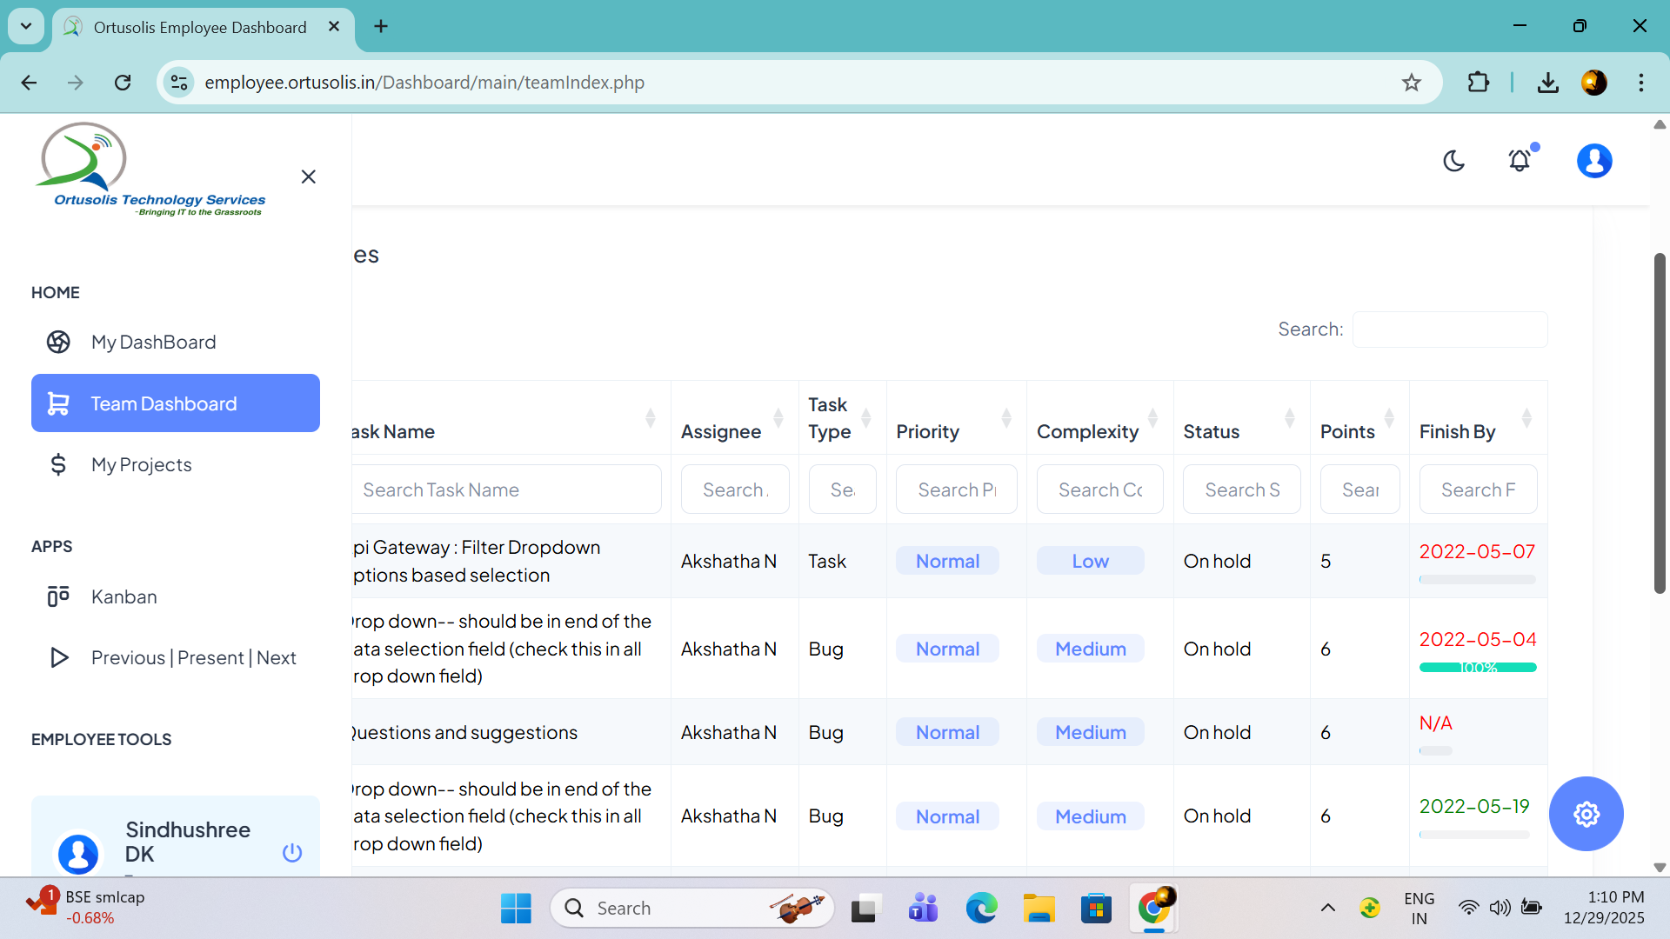Click the main Search input field
1670x939 pixels.
[1449, 330]
